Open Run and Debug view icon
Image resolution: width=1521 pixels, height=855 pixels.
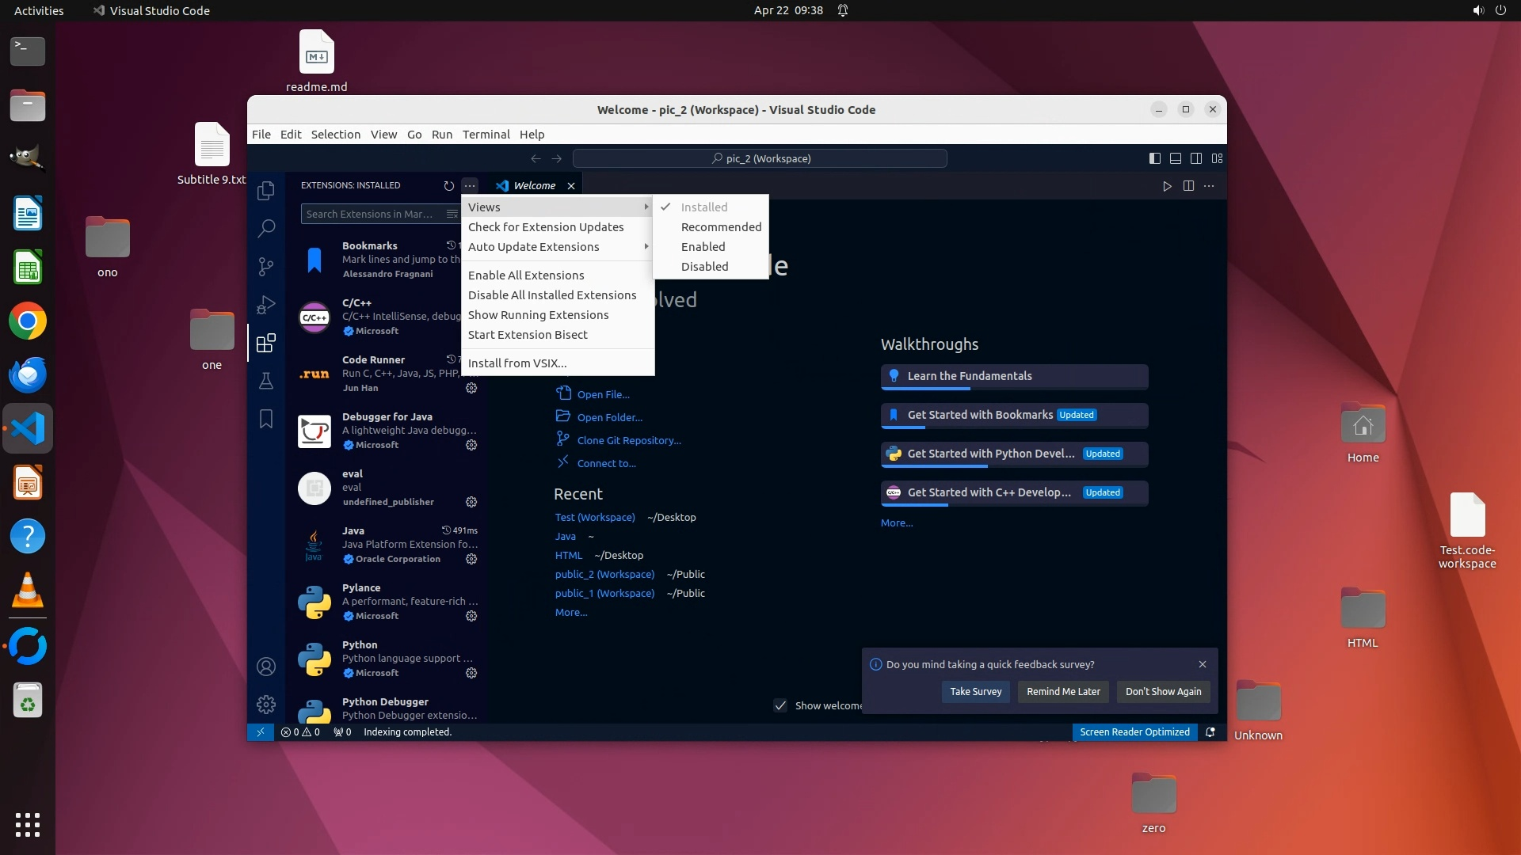pos(266,305)
